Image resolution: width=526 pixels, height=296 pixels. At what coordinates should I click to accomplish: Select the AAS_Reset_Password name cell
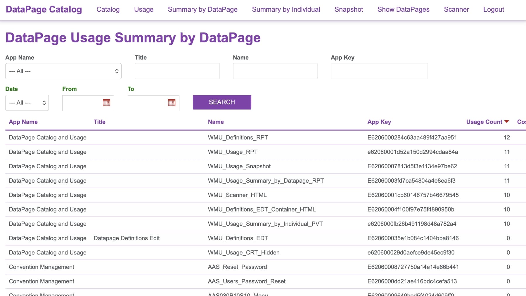click(237, 267)
